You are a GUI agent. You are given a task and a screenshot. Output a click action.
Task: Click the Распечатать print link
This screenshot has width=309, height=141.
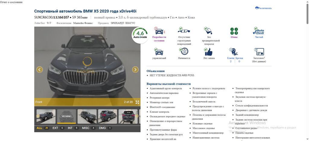pyautogui.click(x=265, y=8)
